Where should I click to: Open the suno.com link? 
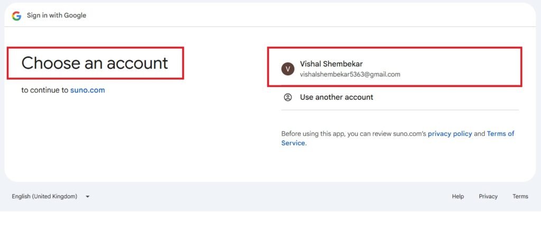[87, 90]
